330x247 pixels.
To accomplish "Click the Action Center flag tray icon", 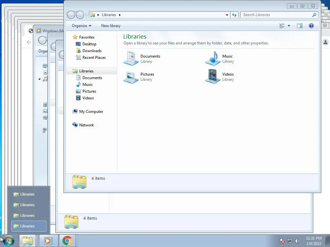I will click(282, 241).
